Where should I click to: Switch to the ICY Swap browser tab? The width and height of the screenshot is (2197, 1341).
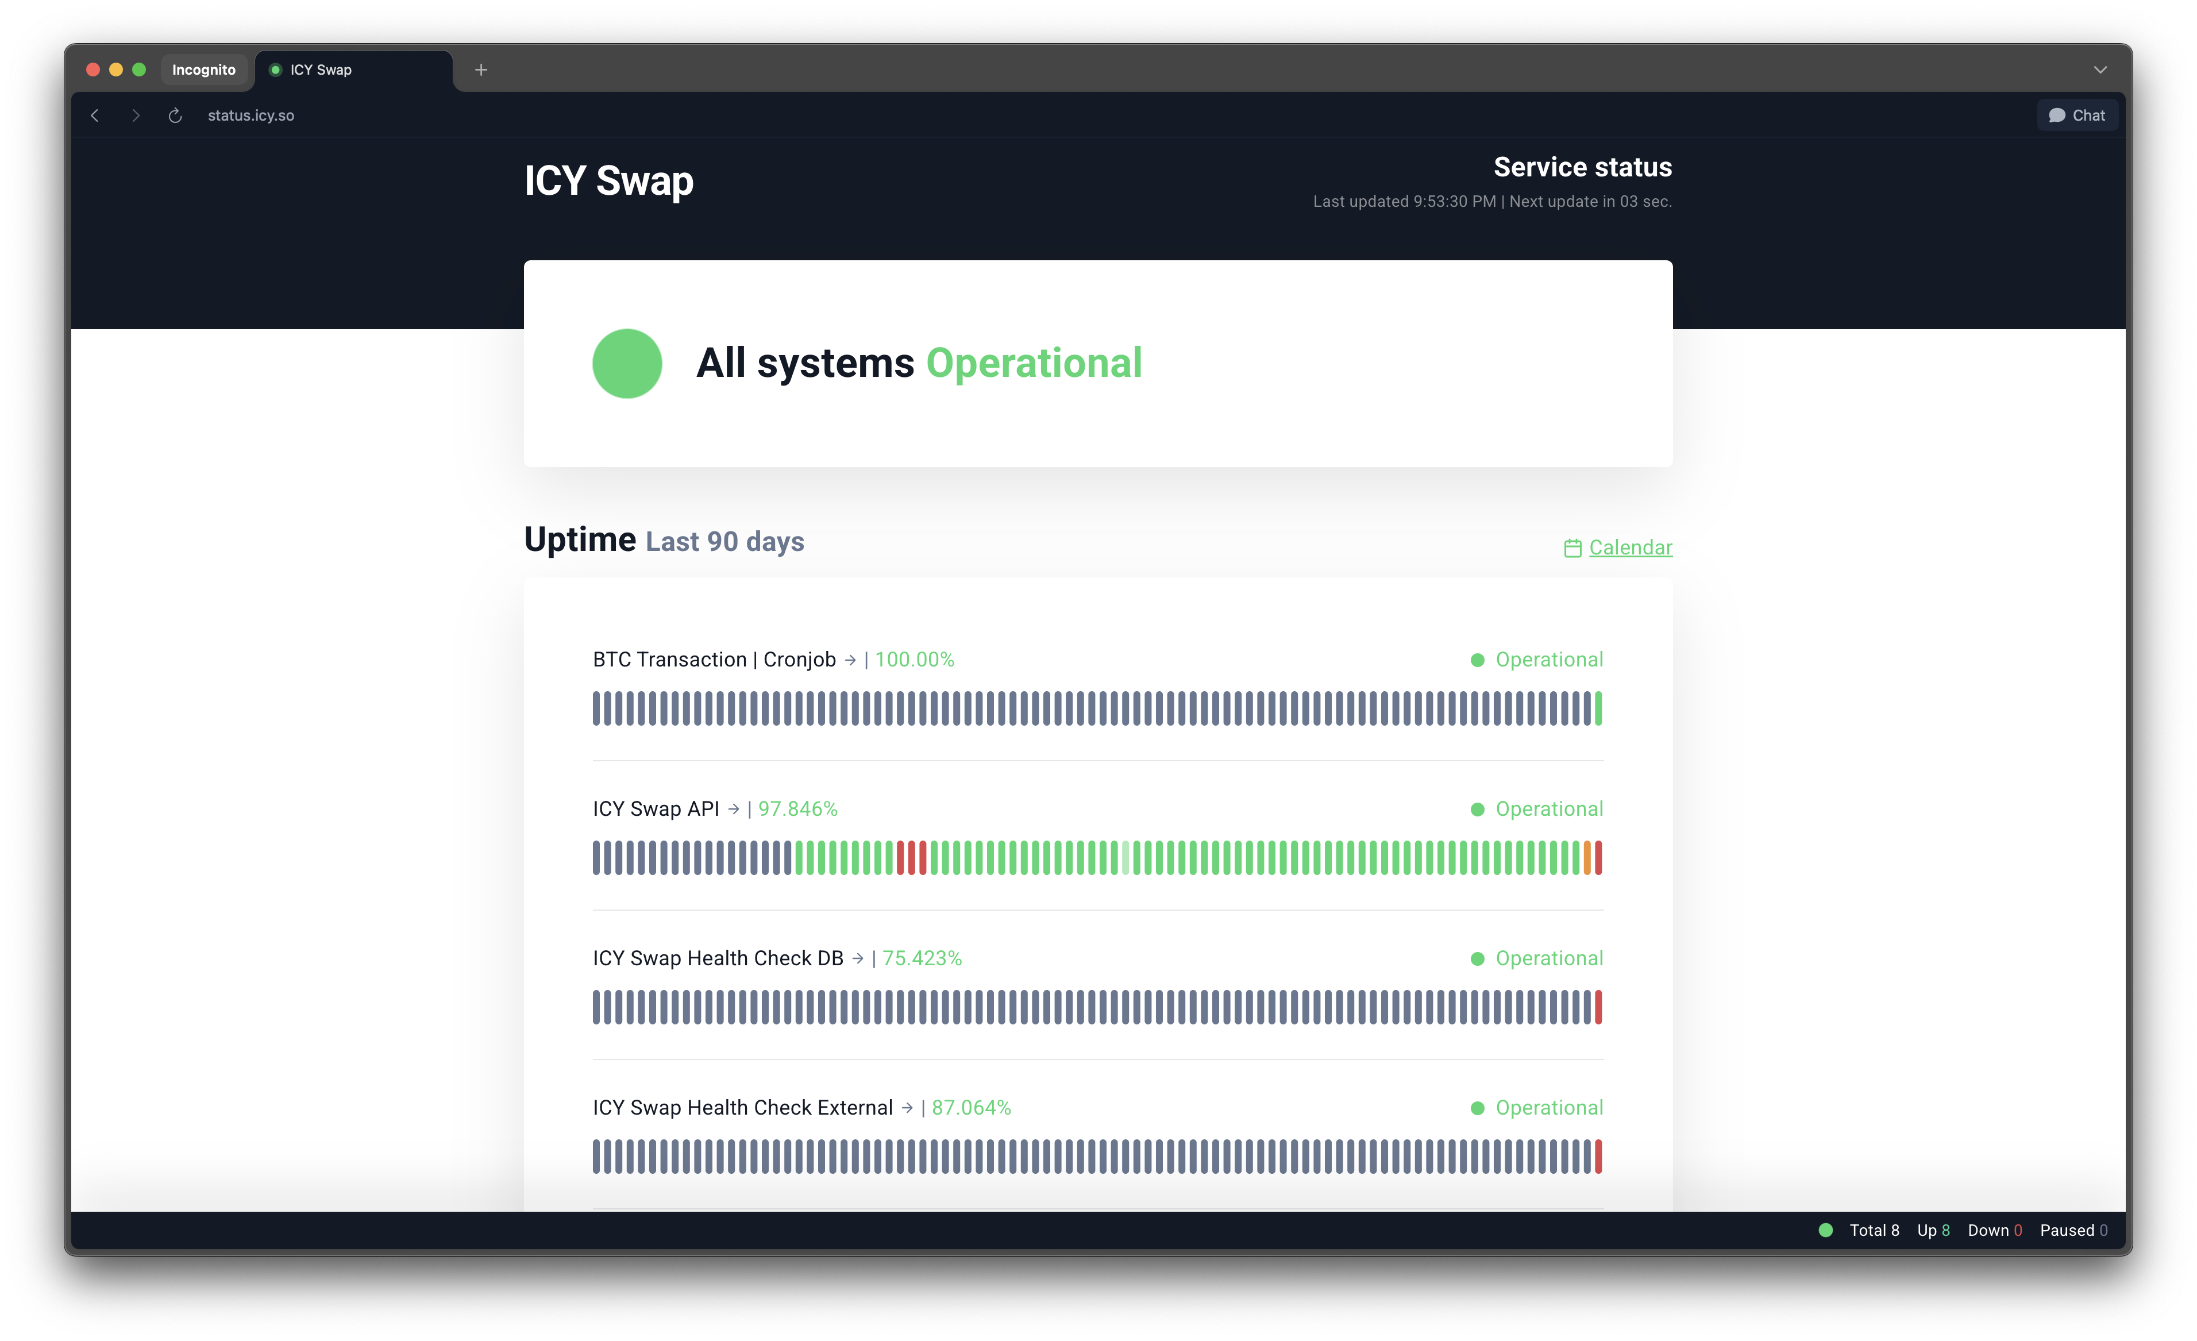pyautogui.click(x=354, y=70)
